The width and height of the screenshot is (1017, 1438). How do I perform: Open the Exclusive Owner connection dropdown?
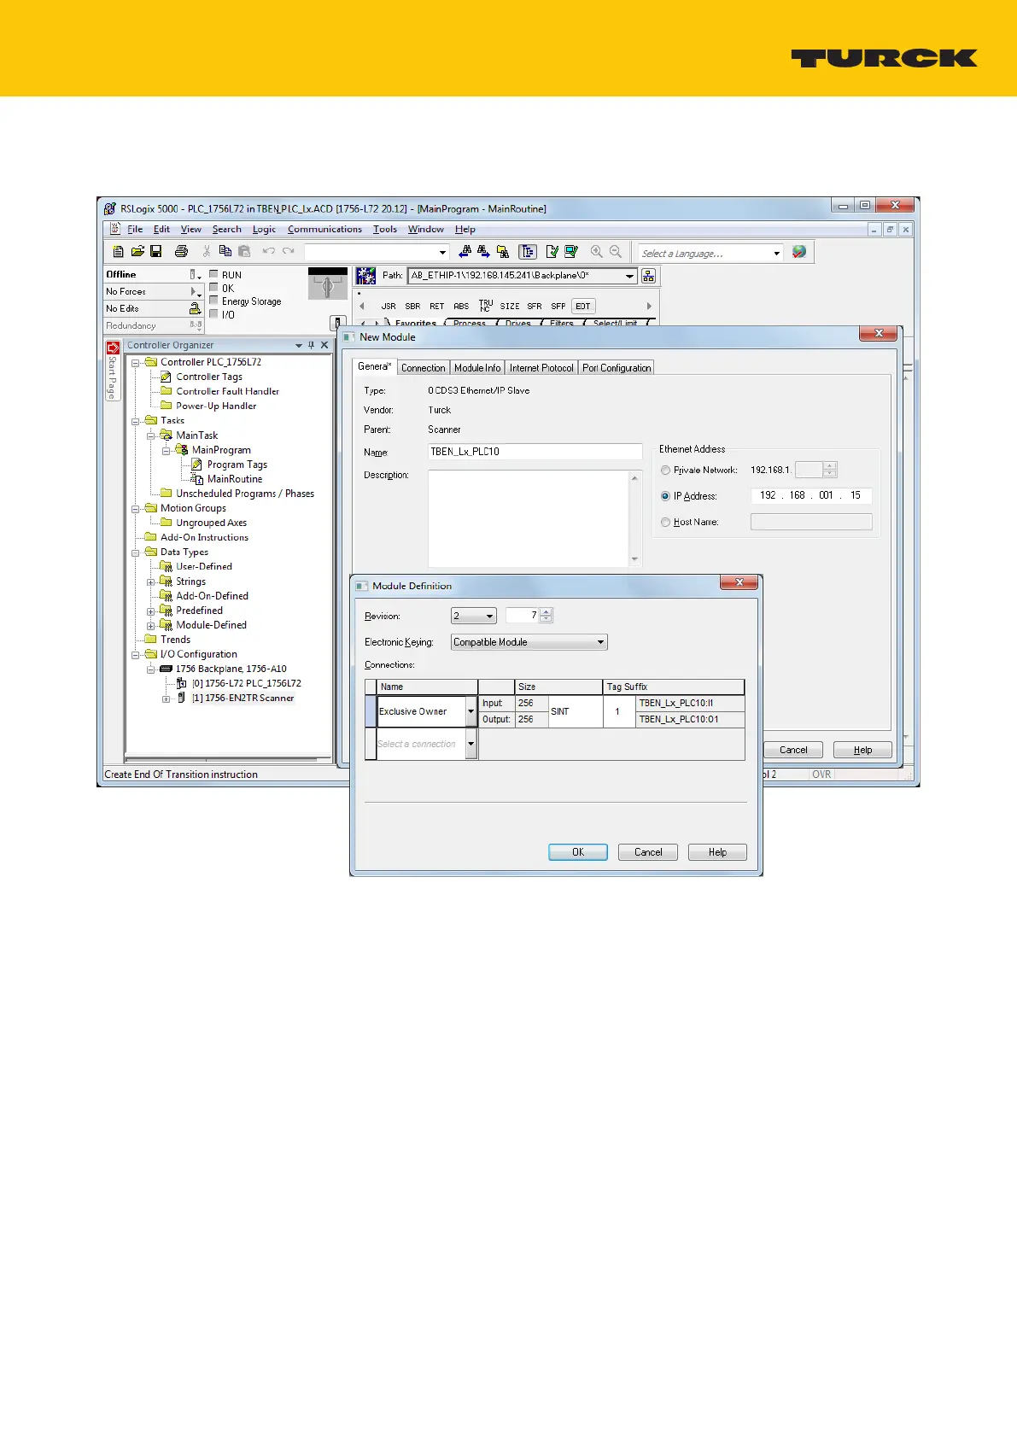pos(471,711)
